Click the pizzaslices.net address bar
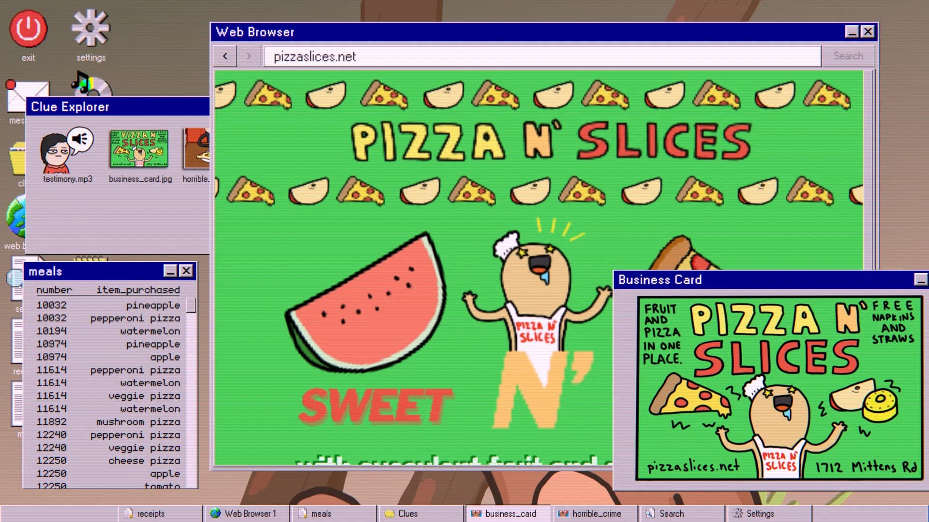 (x=542, y=56)
